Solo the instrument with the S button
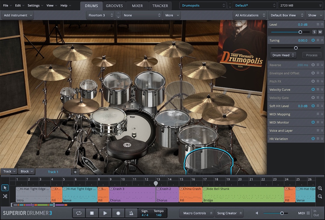Image resolution: width=325 pixels, height=220 pixels. coord(314,32)
